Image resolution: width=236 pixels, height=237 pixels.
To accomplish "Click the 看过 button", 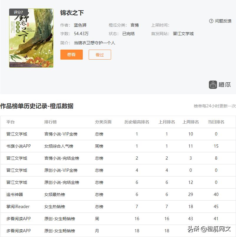I will point(100,55).
